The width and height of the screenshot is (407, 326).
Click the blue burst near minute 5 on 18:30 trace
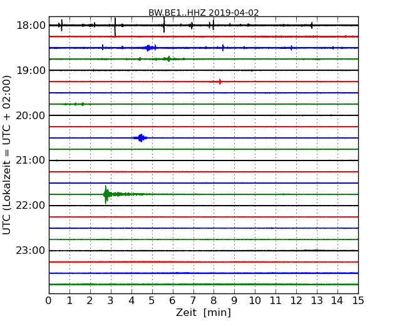[148, 48]
